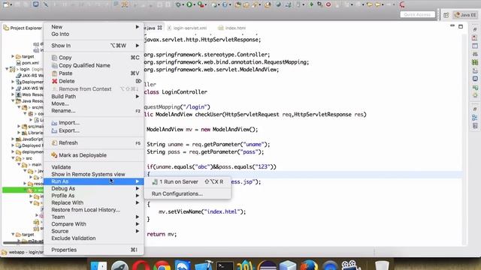This screenshot has height=270, width=481.
Task: Open the Java EE perspective
Action: pyautogui.click(x=466, y=15)
